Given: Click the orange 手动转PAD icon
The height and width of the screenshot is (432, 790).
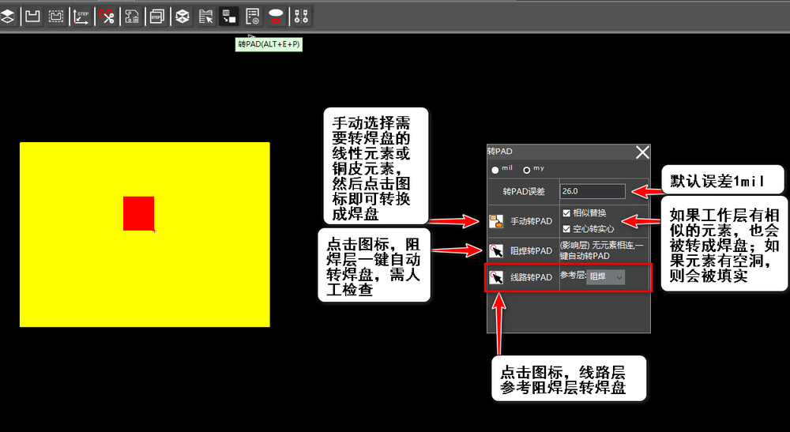Looking at the screenshot, I should pyautogui.click(x=496, y=221).
